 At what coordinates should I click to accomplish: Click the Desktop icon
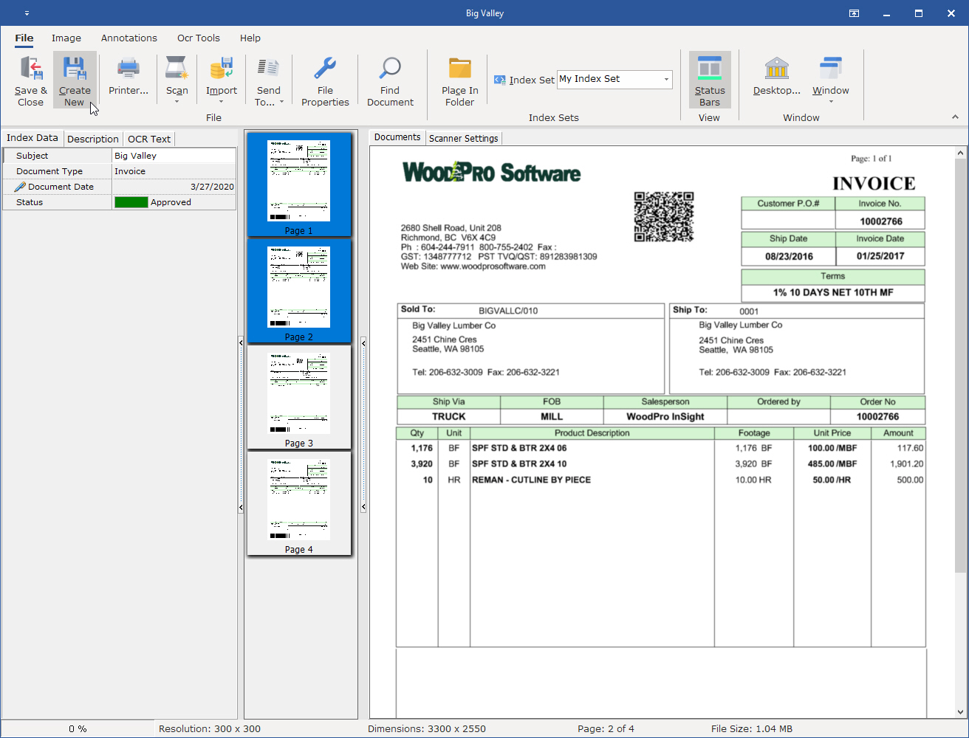point(777,68)
